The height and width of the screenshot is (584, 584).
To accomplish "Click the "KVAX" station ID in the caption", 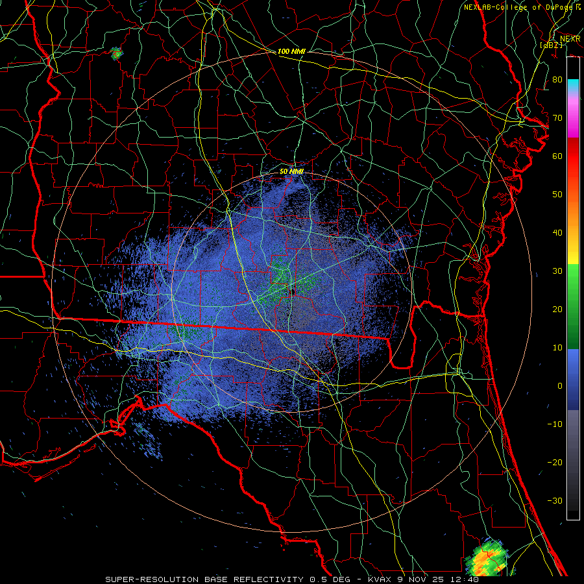I will [x=379, y=579].
